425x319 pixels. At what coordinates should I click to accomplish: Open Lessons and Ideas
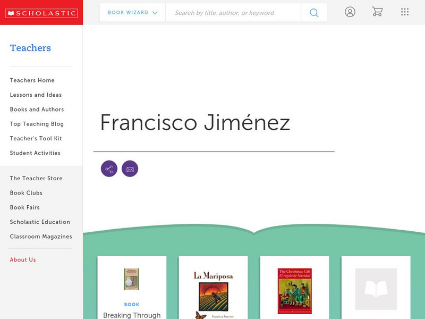pyautogui.click(x=35, y=95)
